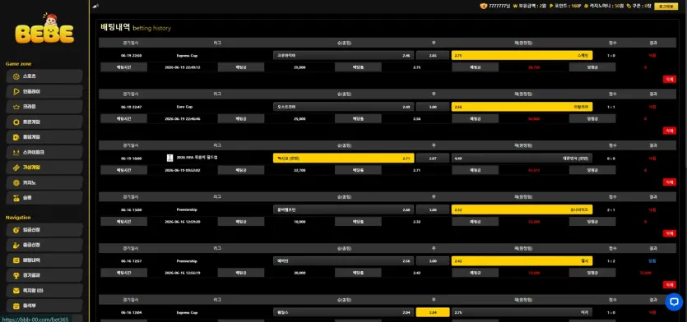The image size is (687, 322).
Task: Select FIFA World Cup draw odds 2.07
Action: [x=433, y=159]
